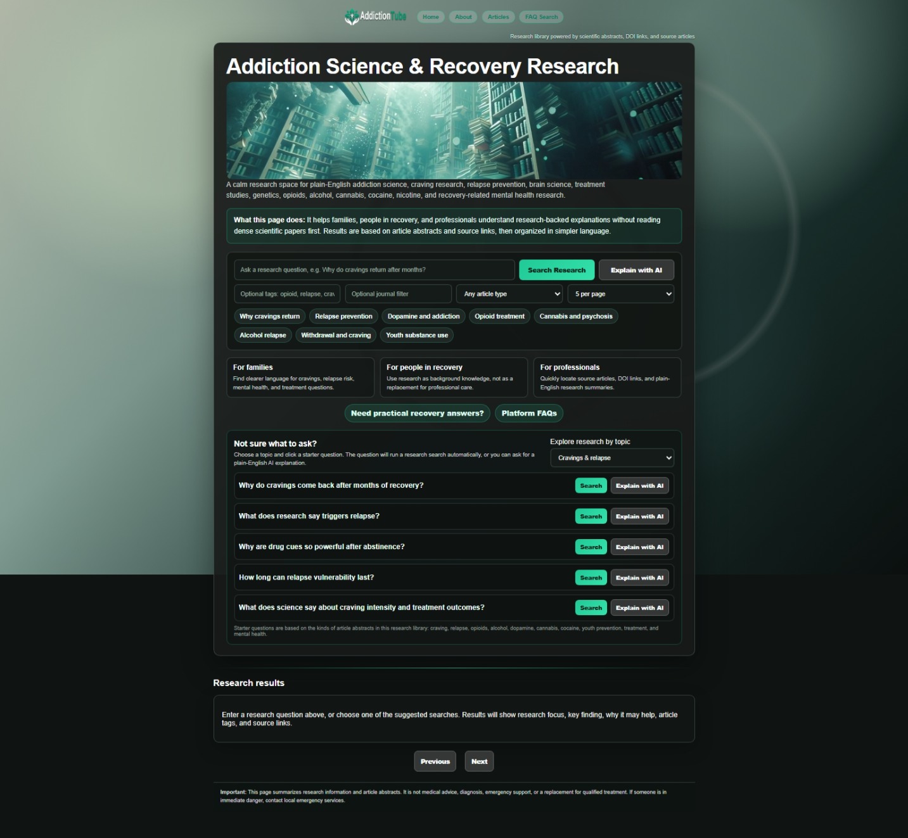Select the Youth substance use chip
Screen dimensions: 908x838
417,335
